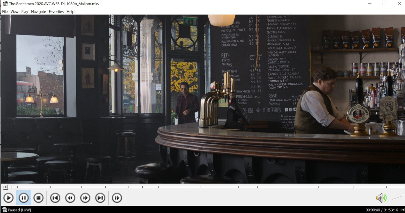Image resolution: width=405 pixels, height=213 pixels.
Task: Open the Favorites menu
Action: 56,11
